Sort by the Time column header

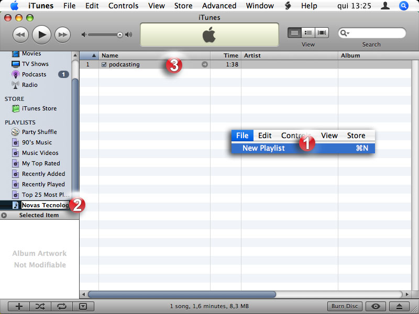click(x=226, y=55)
